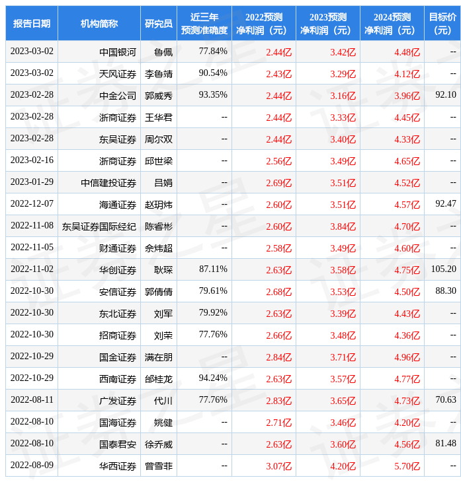
Task: Click the 2024预测净利润 column header
Action: pyautogui.click(x=392, y=23)
